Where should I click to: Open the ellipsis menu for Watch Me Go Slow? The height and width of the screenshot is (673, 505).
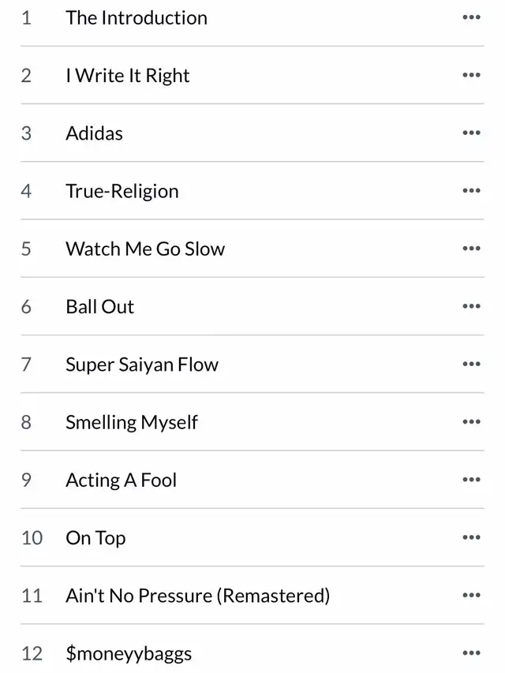pyautogui.click(x=471, y=249)
